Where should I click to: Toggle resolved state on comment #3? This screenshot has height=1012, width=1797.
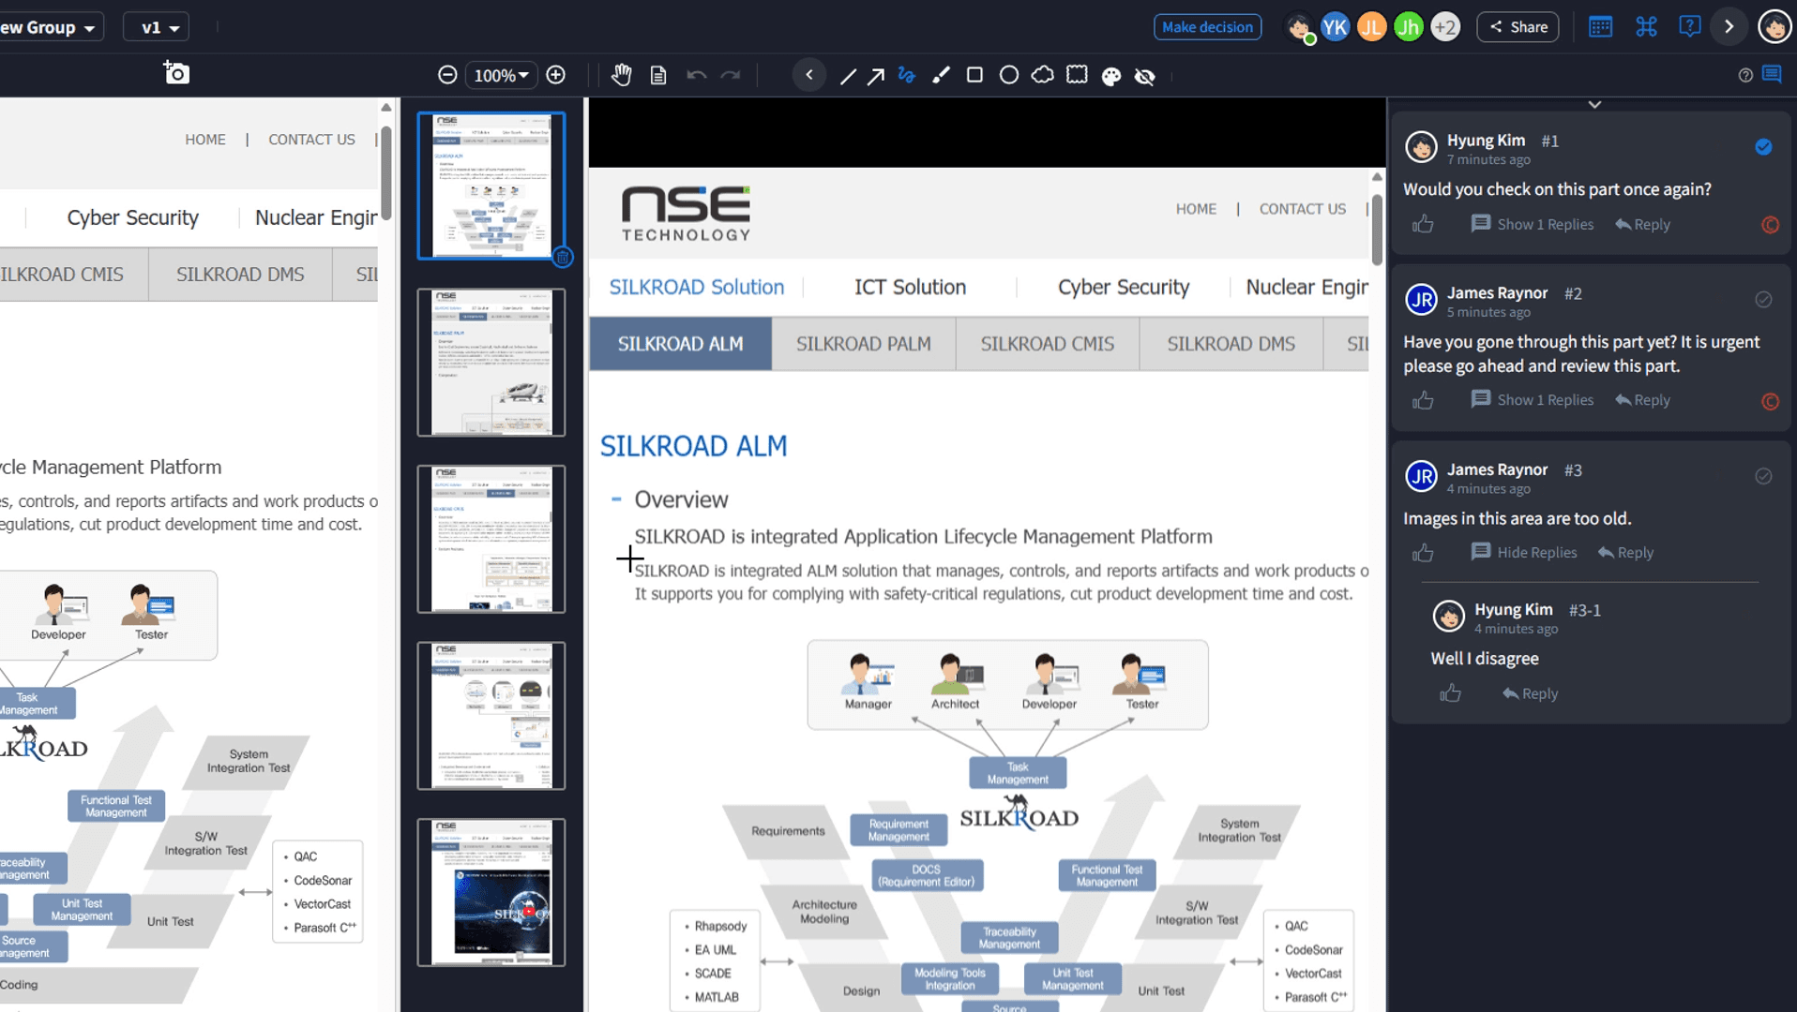coord(1761,475)
